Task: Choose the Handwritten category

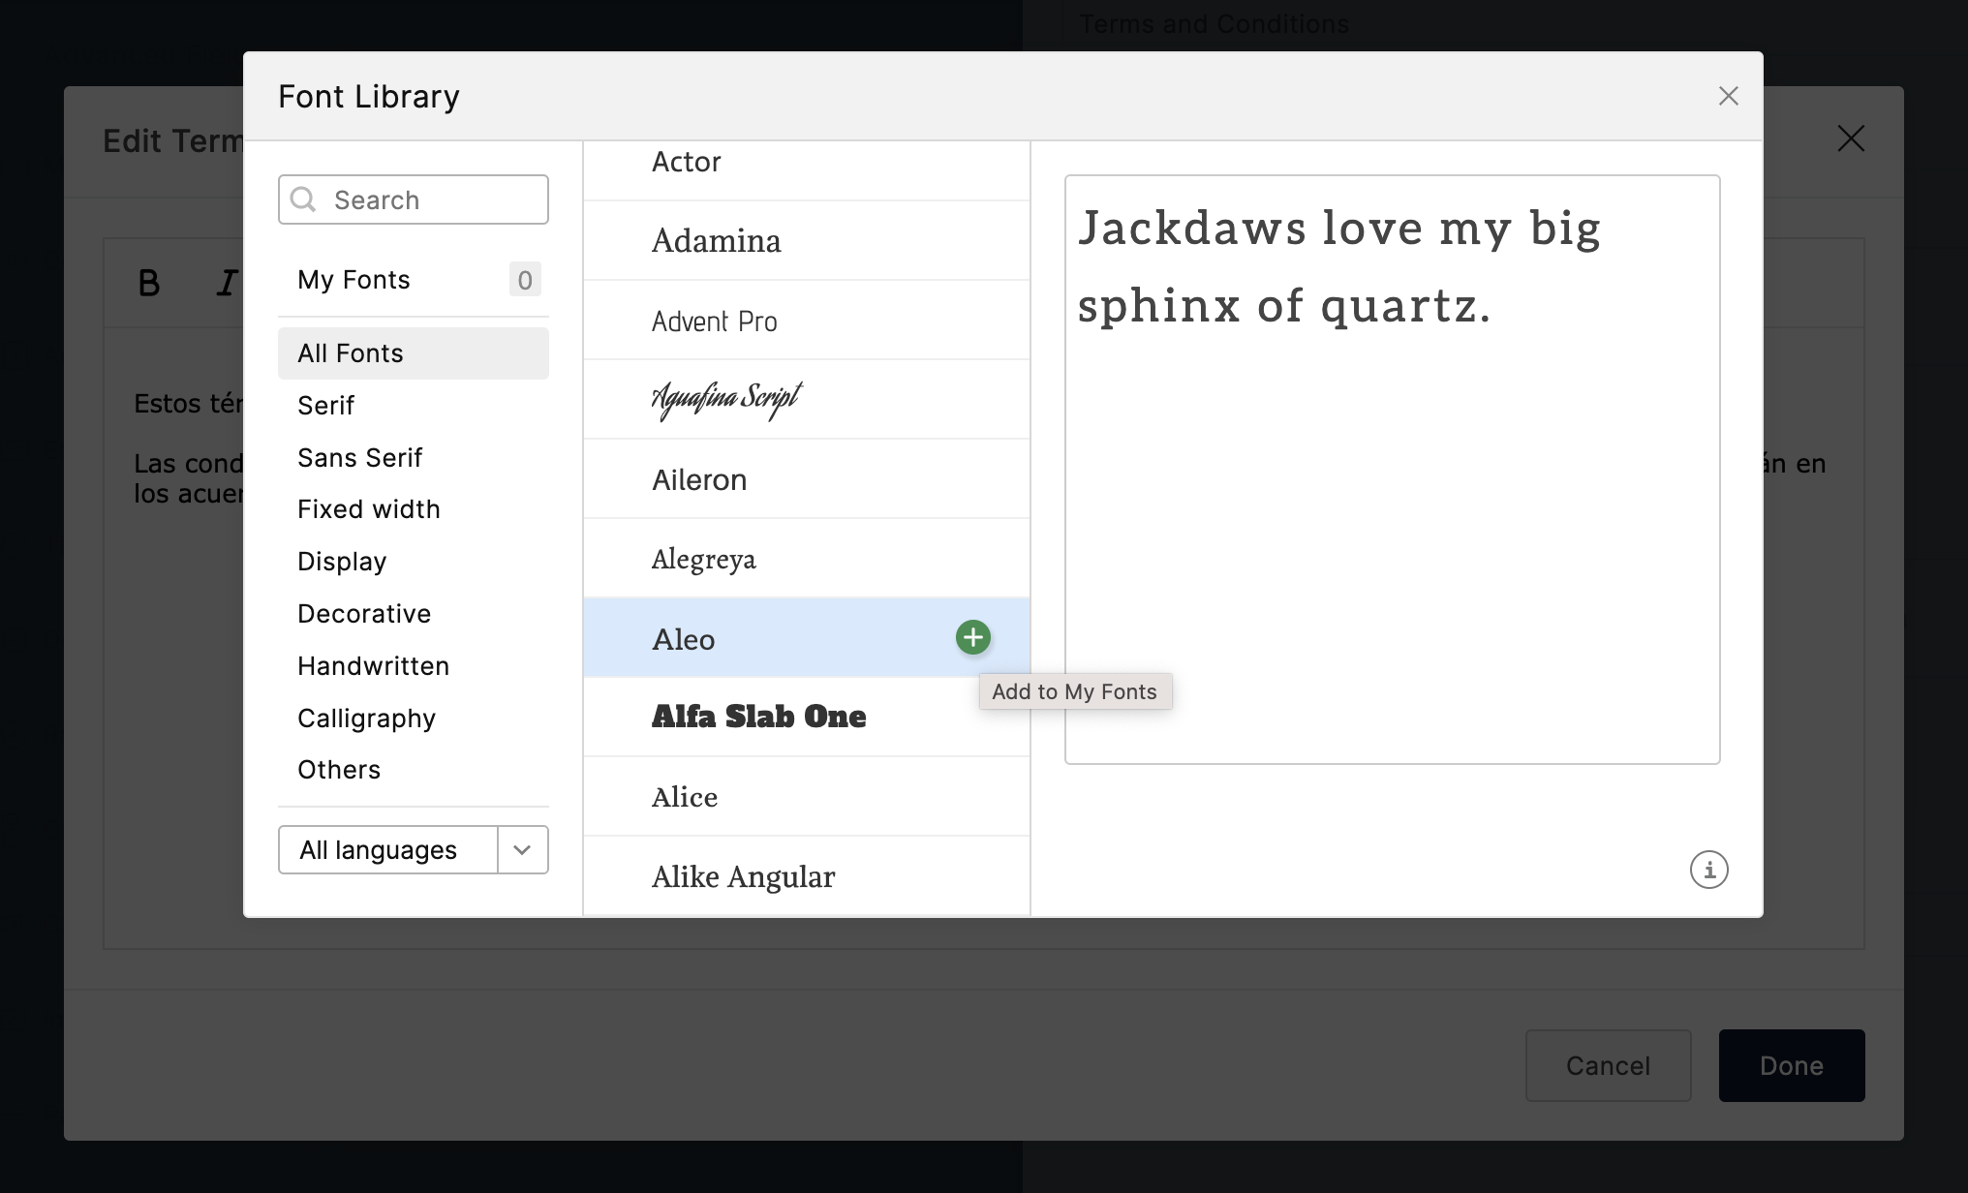Action: [x=373, y=665]
